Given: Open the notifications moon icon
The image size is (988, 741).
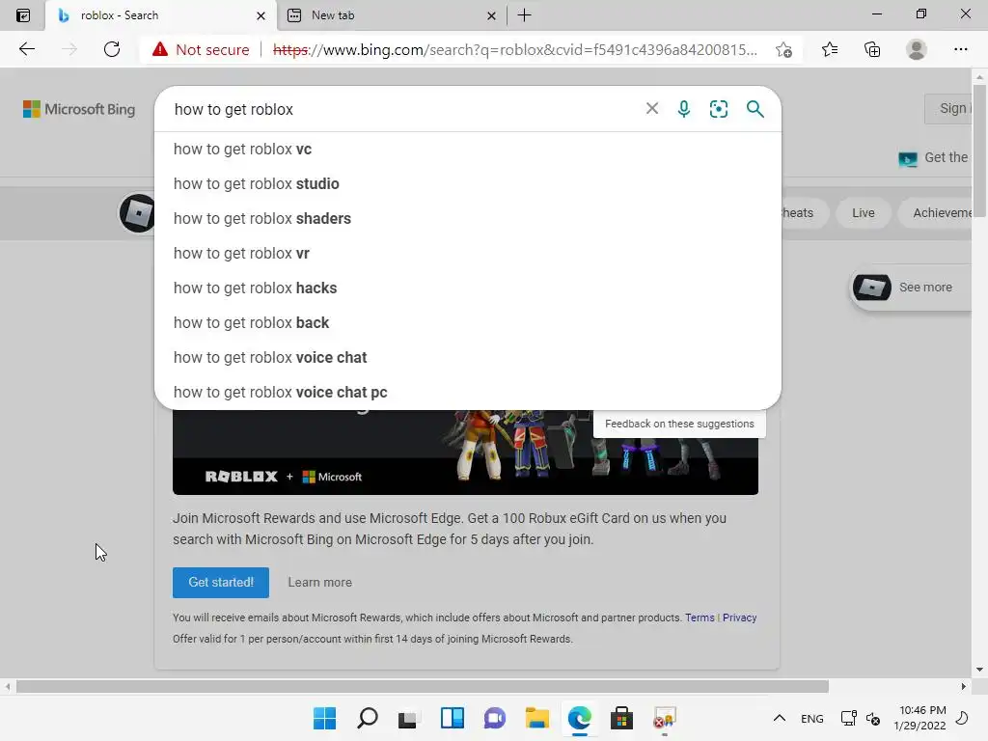Looking at the screenshot, I should (x=962, y=718).
